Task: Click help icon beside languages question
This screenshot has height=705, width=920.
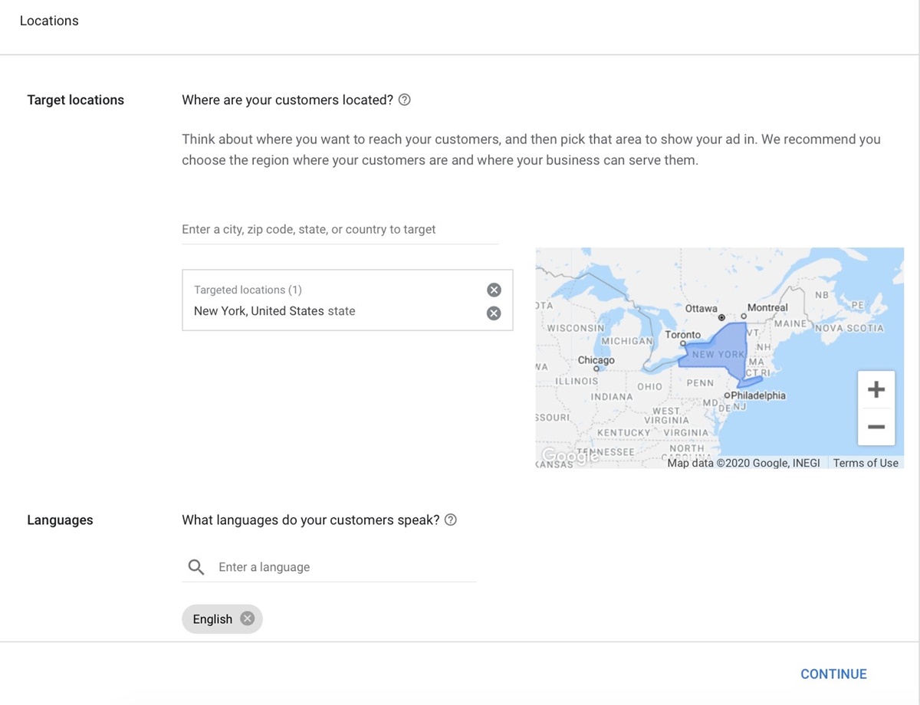Action: pyautogui.click(x=451, y=520)
